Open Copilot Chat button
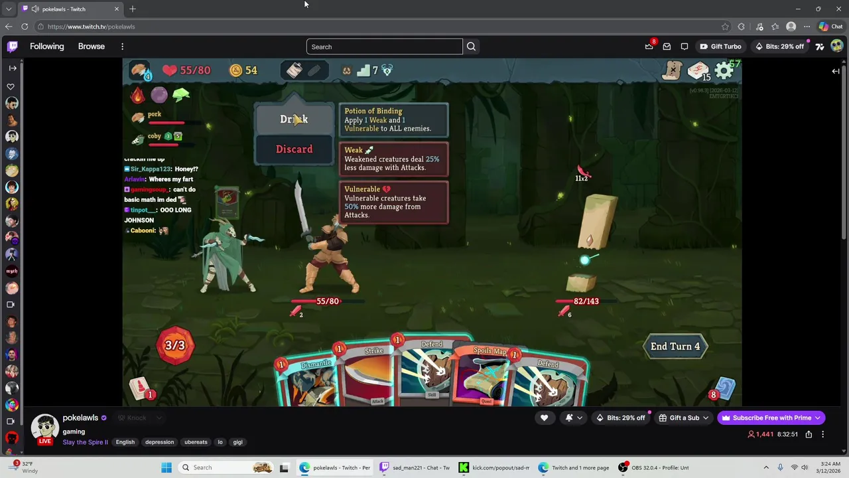 [830, 27]
